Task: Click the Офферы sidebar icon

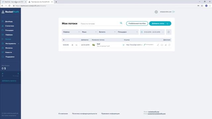Action: (3, 35)
